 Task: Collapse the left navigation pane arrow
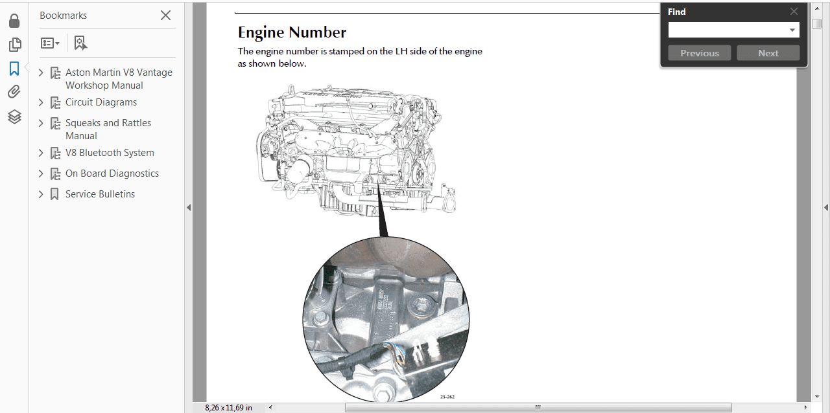coord(189,208)
